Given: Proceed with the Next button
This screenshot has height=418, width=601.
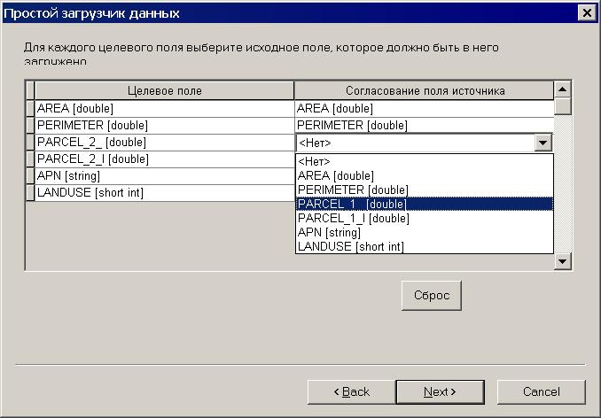Looking at the screenshot, I should pyautogui.click(x=440, y=392).
